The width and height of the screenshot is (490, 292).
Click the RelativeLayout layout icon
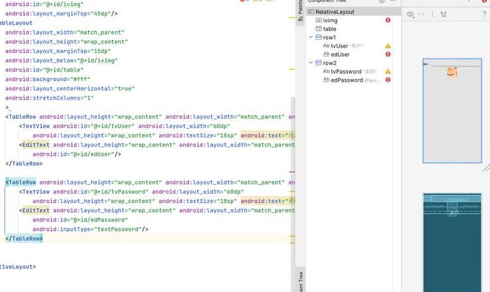(311, 11)
